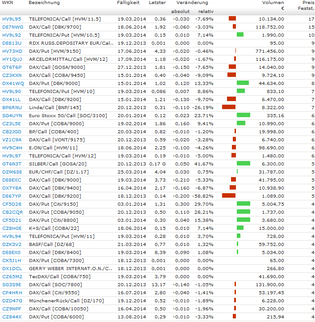This screenshot has height=322, width=315.
Task: Select 'SILBER/Call [GOSA/20]' name
Action: click(58, 164)
